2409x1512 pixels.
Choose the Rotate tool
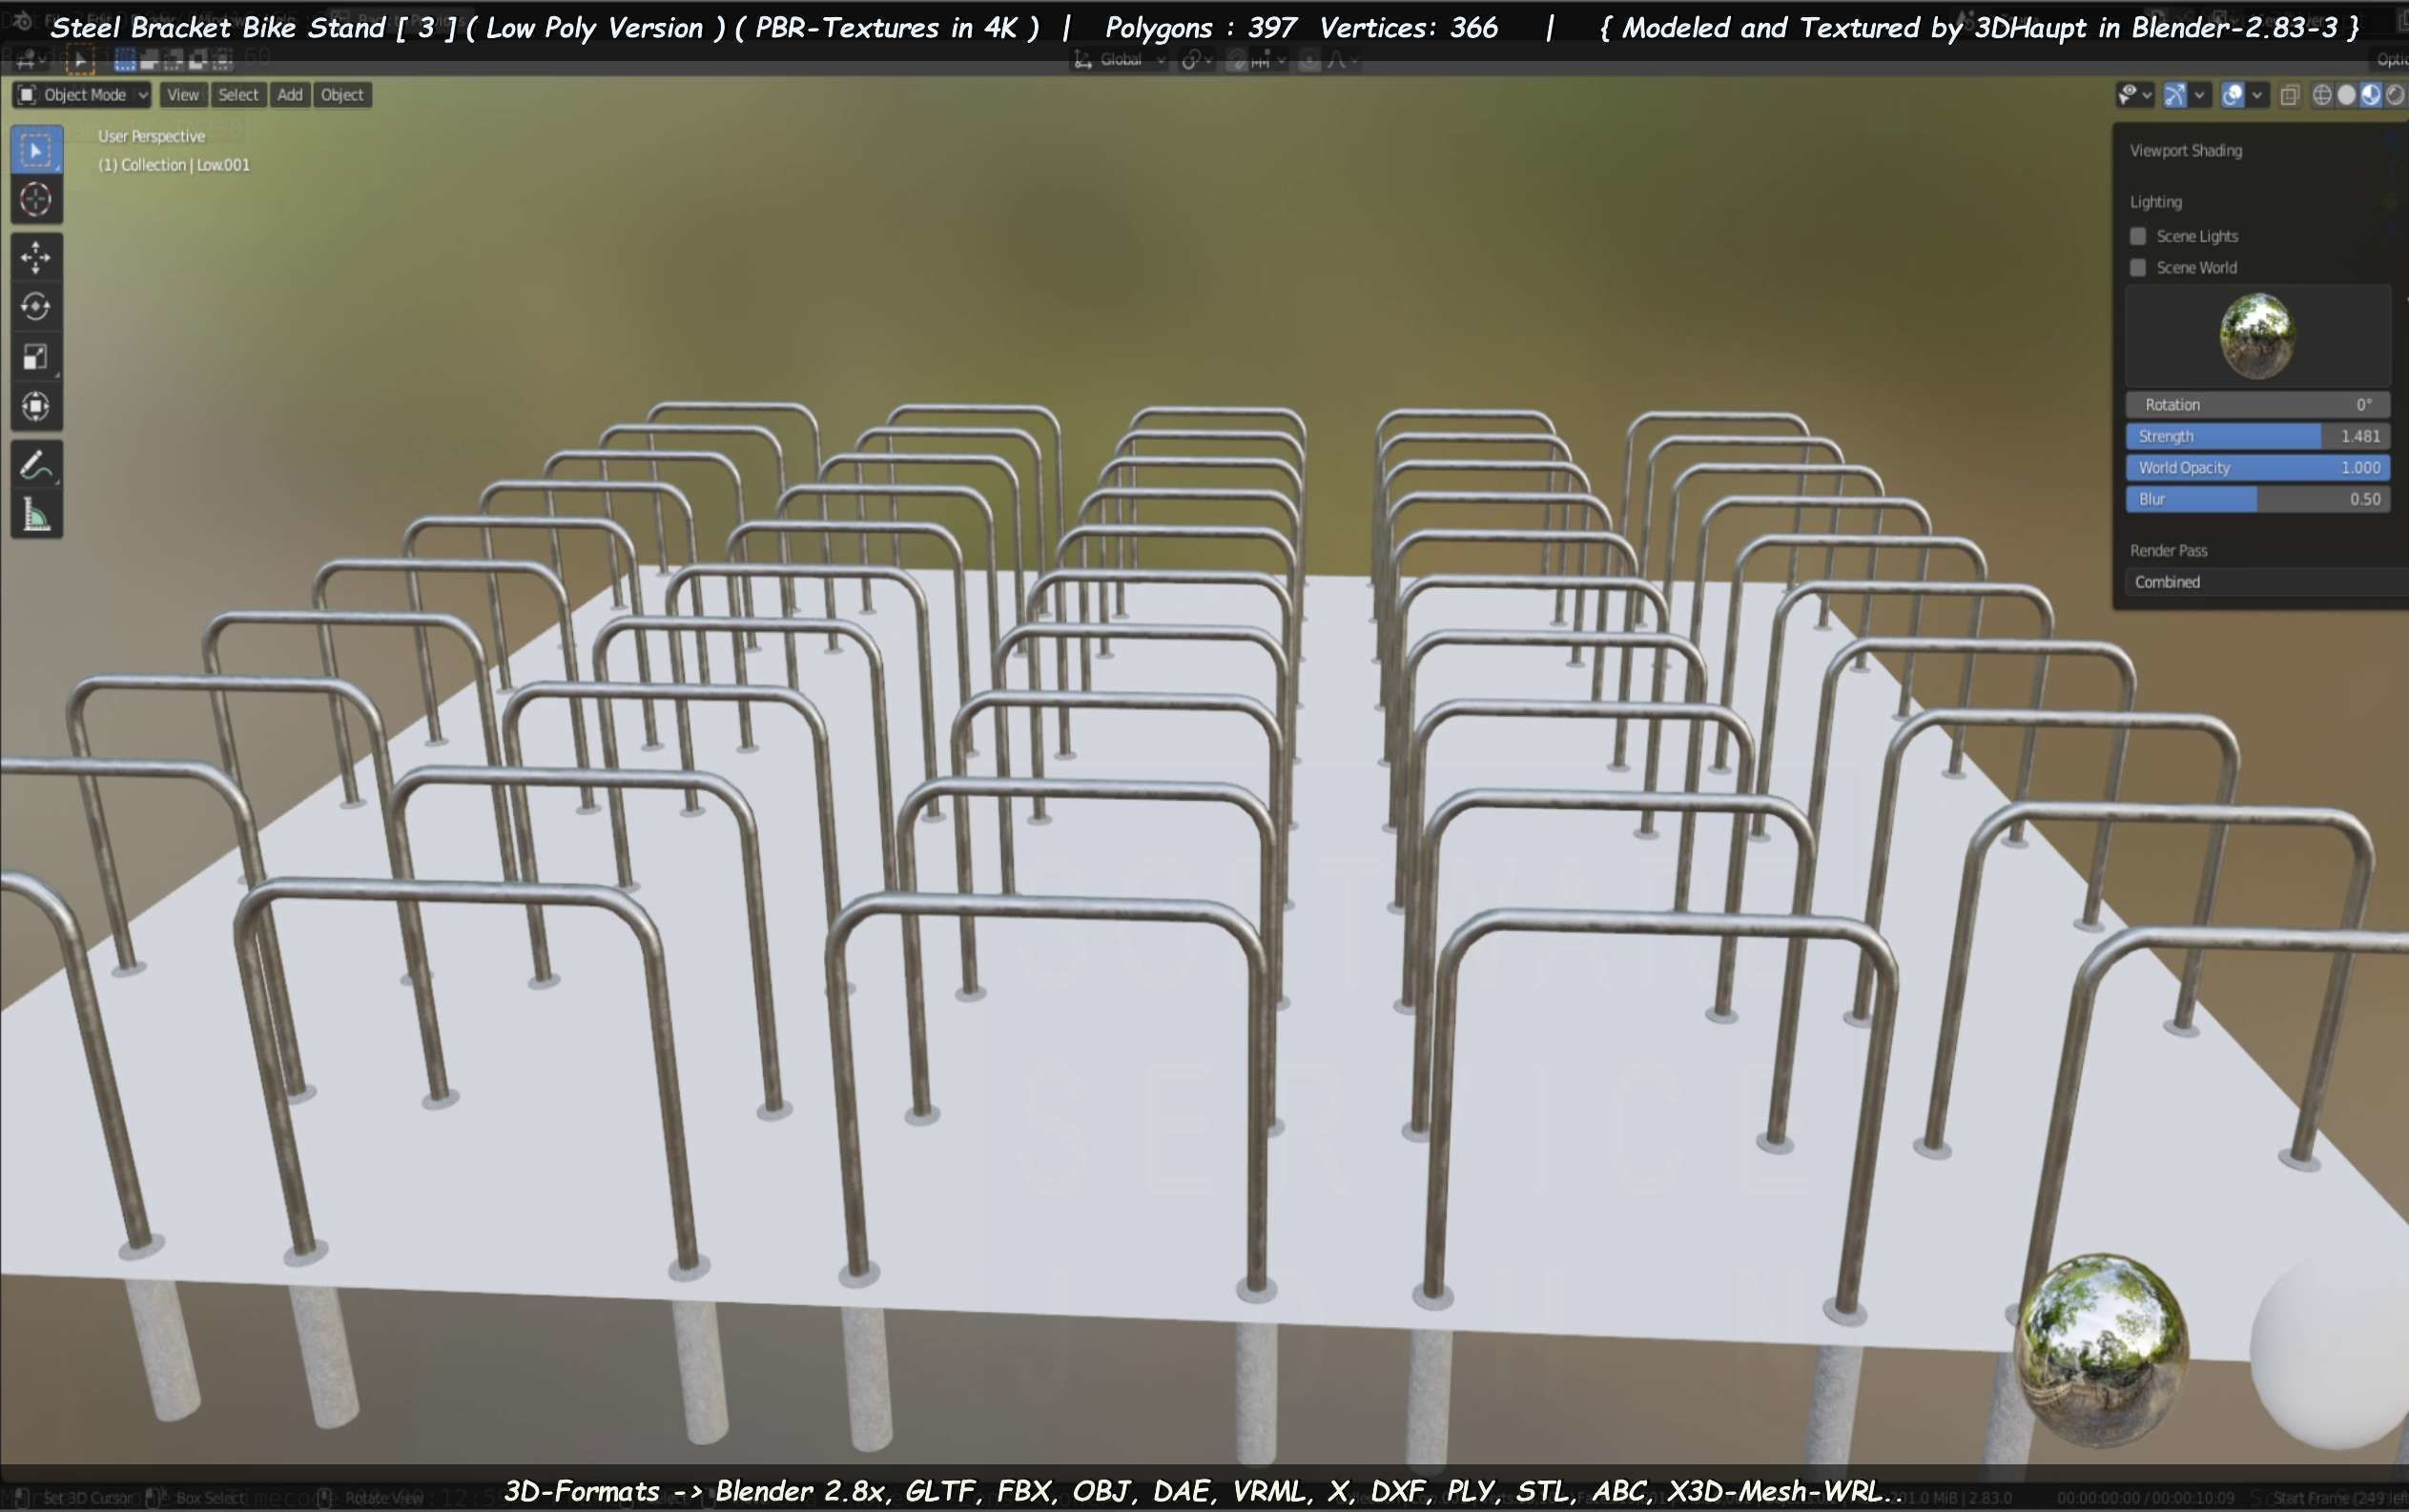click(x=36, y=306)
